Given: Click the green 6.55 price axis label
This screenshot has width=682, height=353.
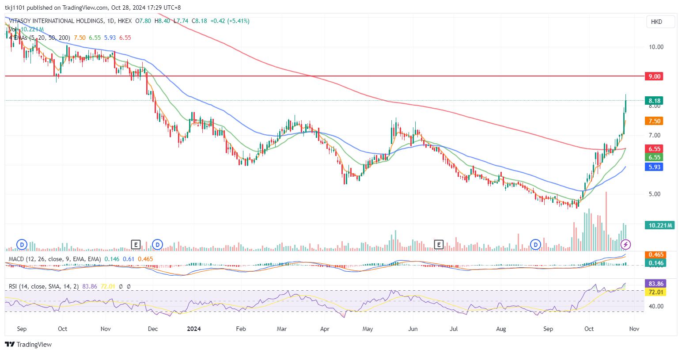Looking at the screenshot, I should click(654, 157).
